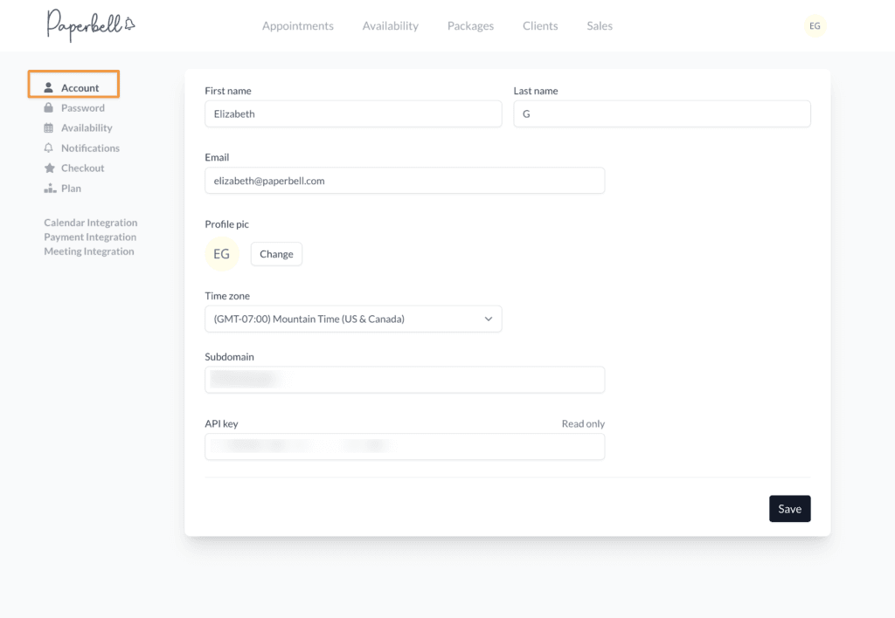This screenshot has width=895, height=618.
Task: Open the Sales section
Action: [600, 25]
